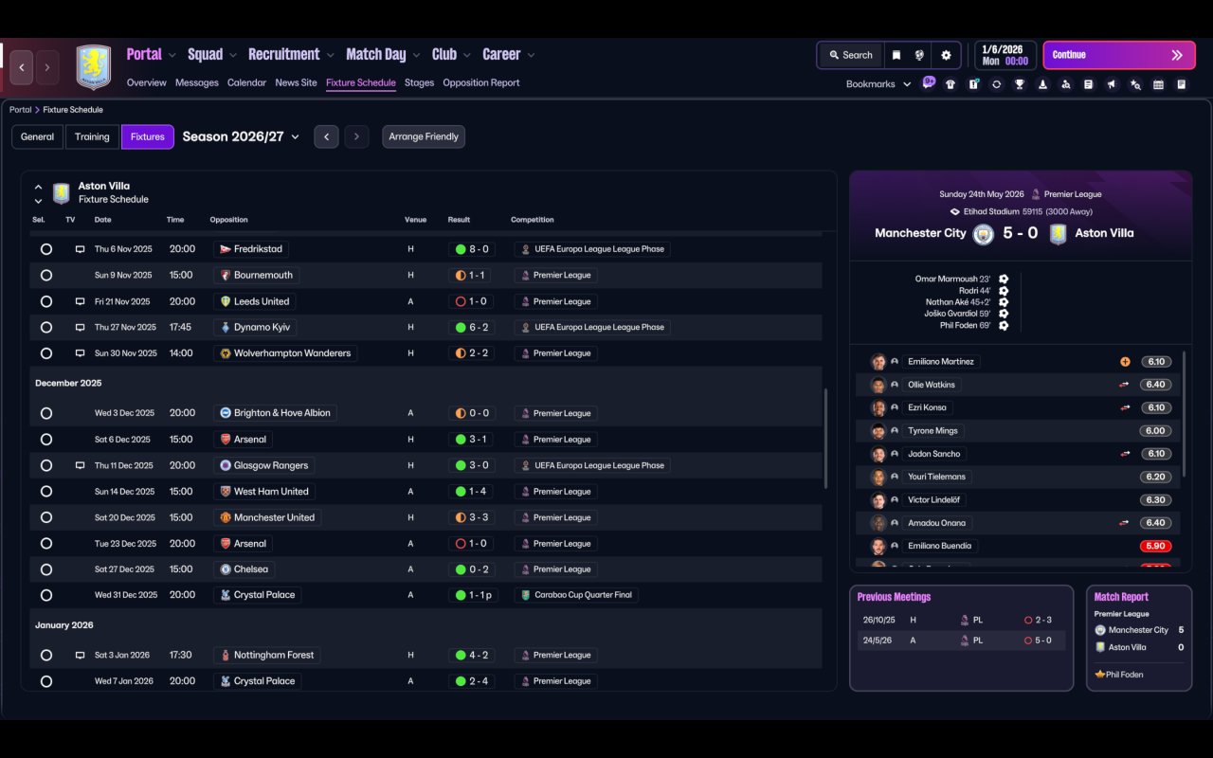Select the radio button for Brighton & Hove Albion fixture

click(x=46, y=413)
